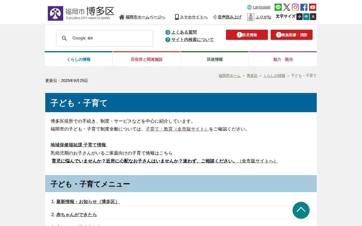Image resolution: width=362 pixels, height=226 pixels.
Task: Click the question mark icon for site search help
Action: point(168,40)
